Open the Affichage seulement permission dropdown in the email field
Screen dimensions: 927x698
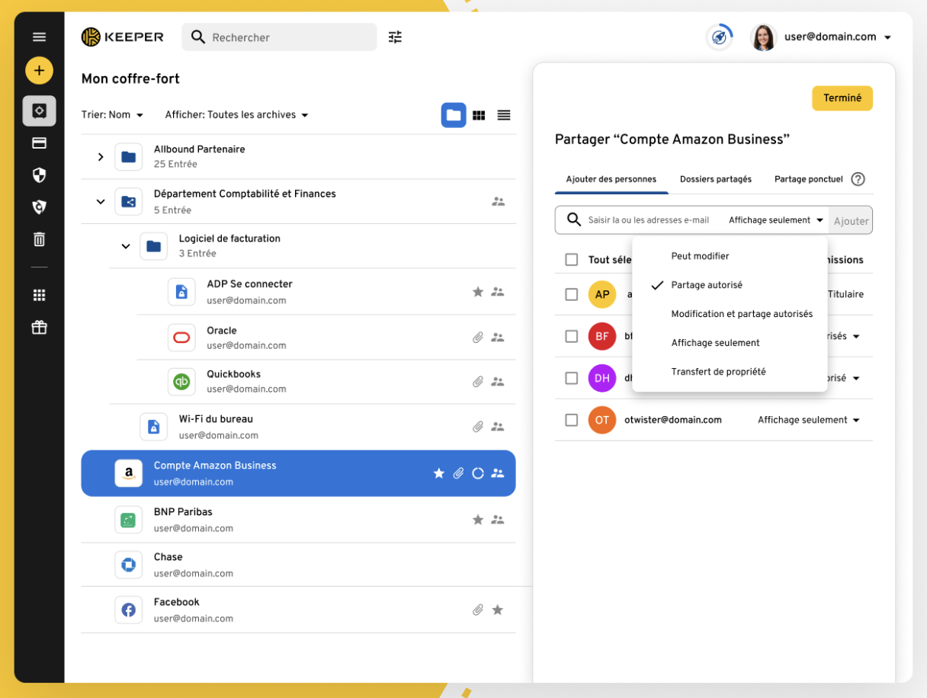coord(777,220)
